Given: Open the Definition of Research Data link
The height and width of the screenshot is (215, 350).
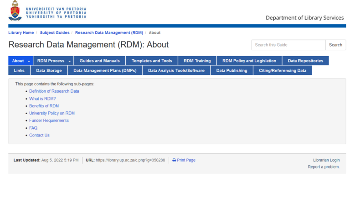Looking at the screenshot, I should click(54, 91).
